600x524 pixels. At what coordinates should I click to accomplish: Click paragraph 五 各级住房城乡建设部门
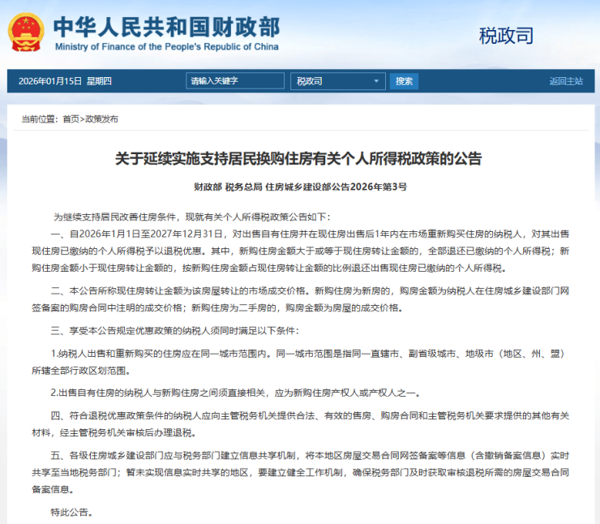[x=300, y=472]
